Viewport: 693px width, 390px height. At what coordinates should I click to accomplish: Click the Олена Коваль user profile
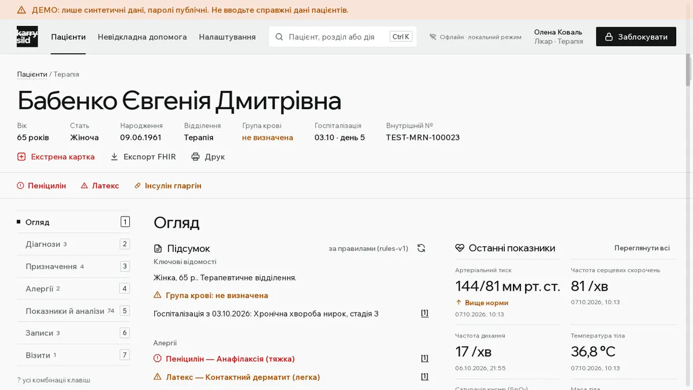(558, 37)
